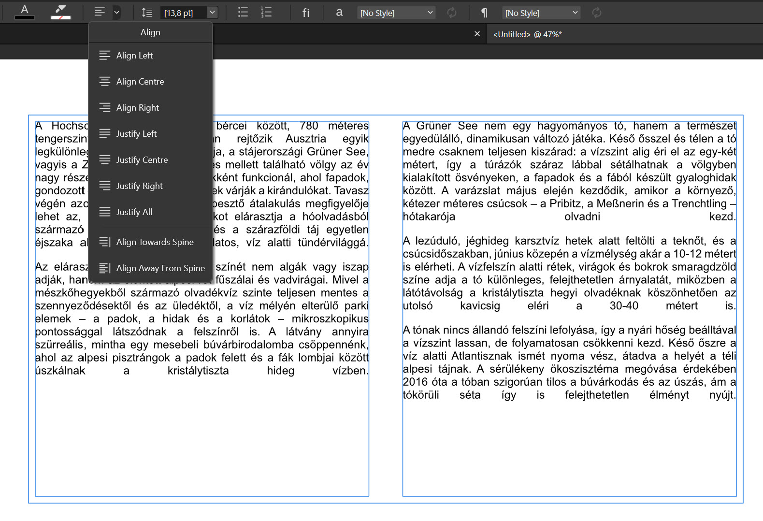This screenshot has width=763, height=521.
Task: Click the update character style icon
Action: [x=452, y=13]
